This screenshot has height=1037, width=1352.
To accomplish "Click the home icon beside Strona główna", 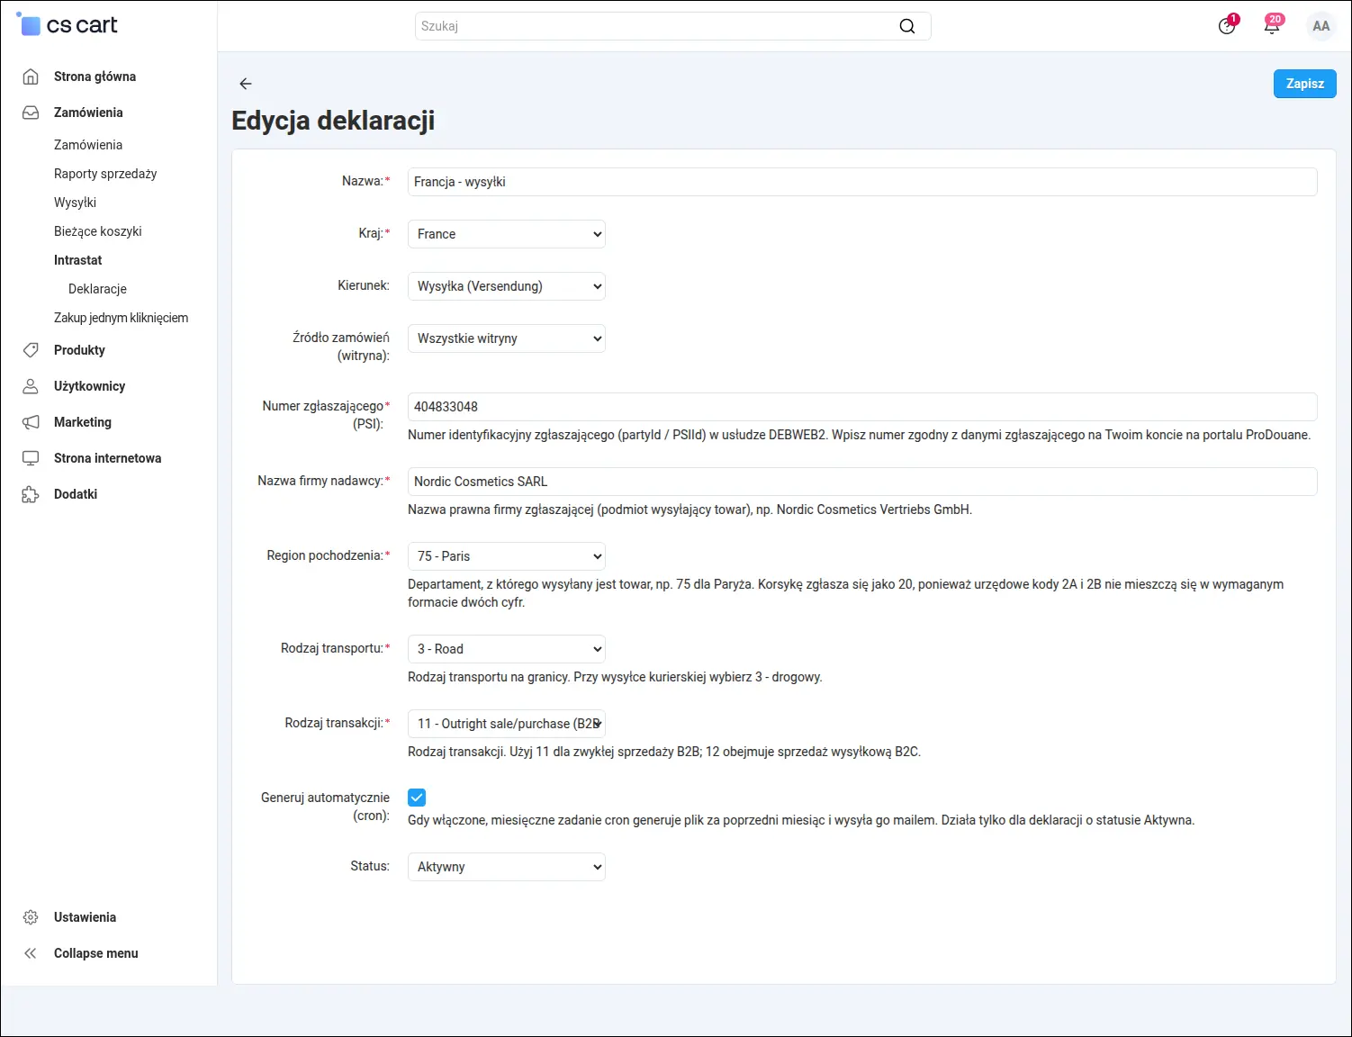I will (31, 77).
